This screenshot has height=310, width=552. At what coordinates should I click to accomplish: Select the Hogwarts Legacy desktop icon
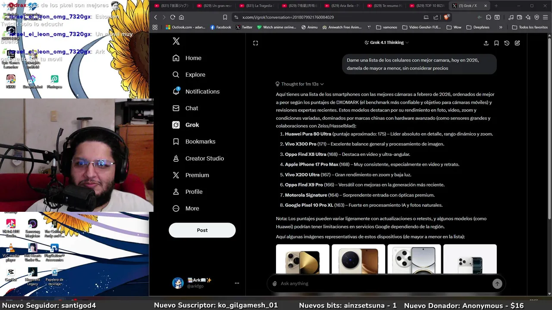click(x=32, y=277)
